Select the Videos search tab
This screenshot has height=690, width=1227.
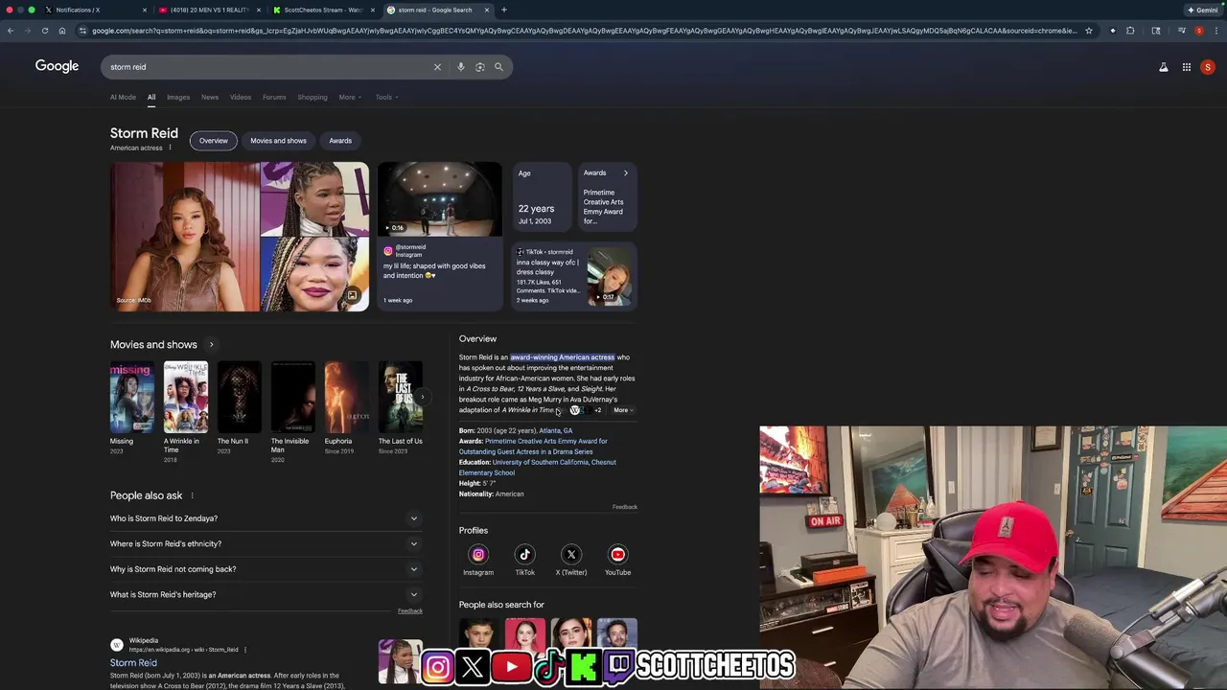[241, 97]
